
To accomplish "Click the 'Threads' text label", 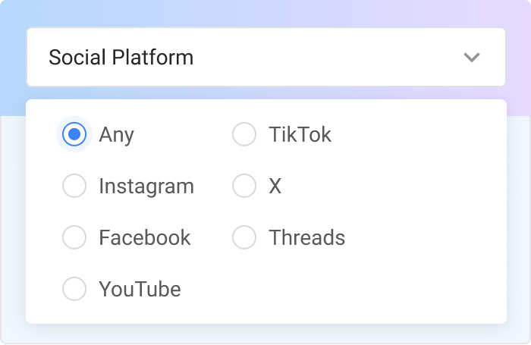I will tap(306, 238).
